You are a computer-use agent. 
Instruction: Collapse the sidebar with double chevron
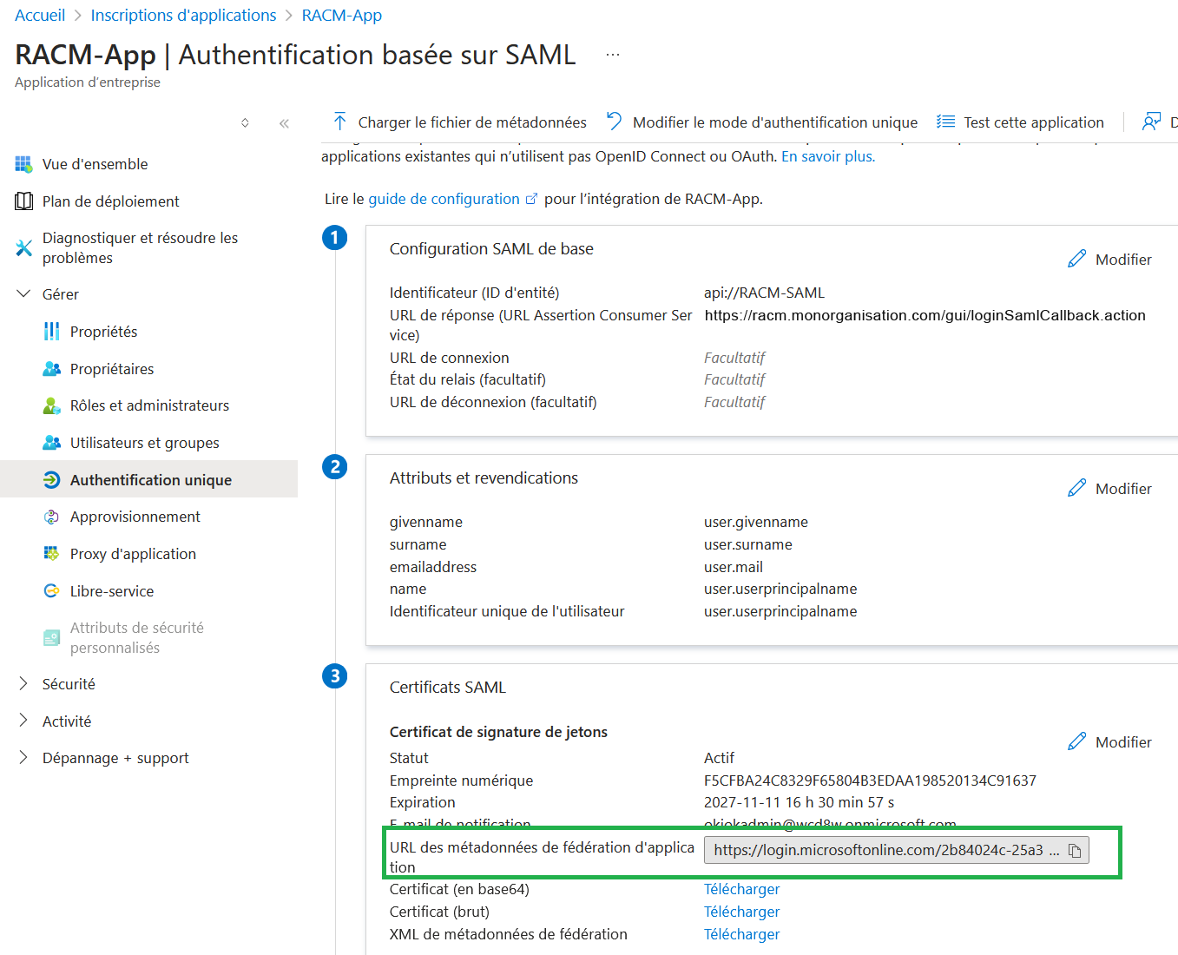click(284, 123)
